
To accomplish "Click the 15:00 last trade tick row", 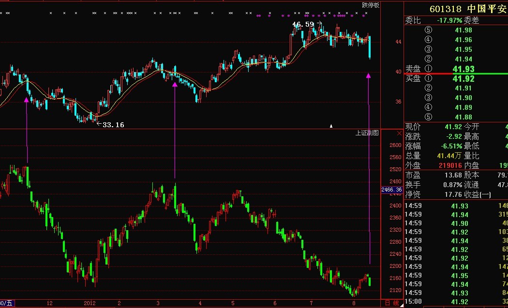I will 455,301.
